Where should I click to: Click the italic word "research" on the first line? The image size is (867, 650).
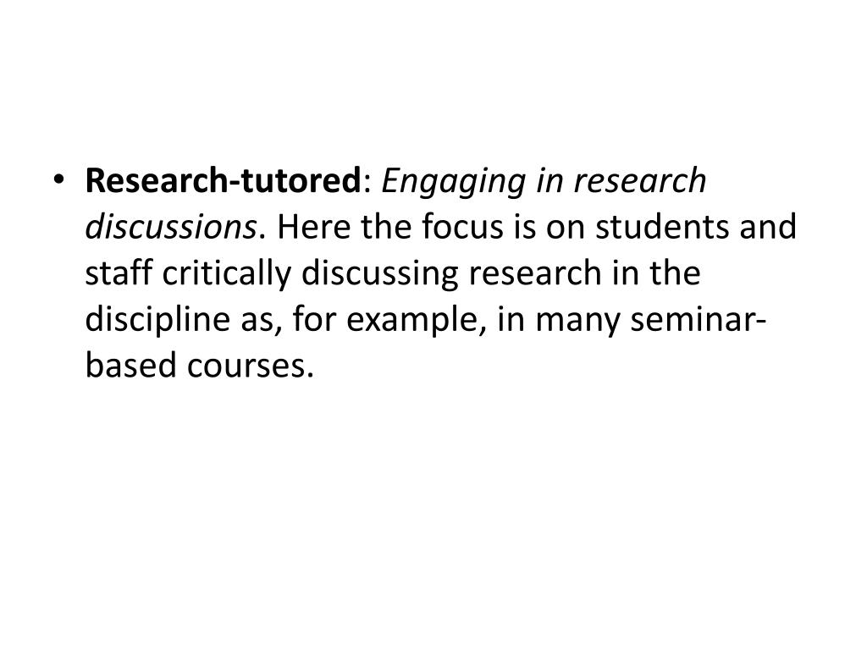640,181
